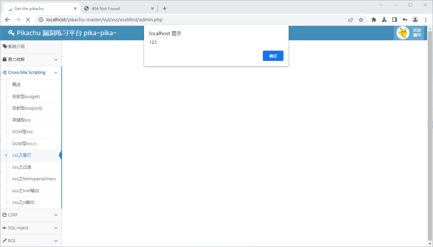The image size is (433, 247).
Task: Click the share page icon in the address bar
Action: pos(350,20)
